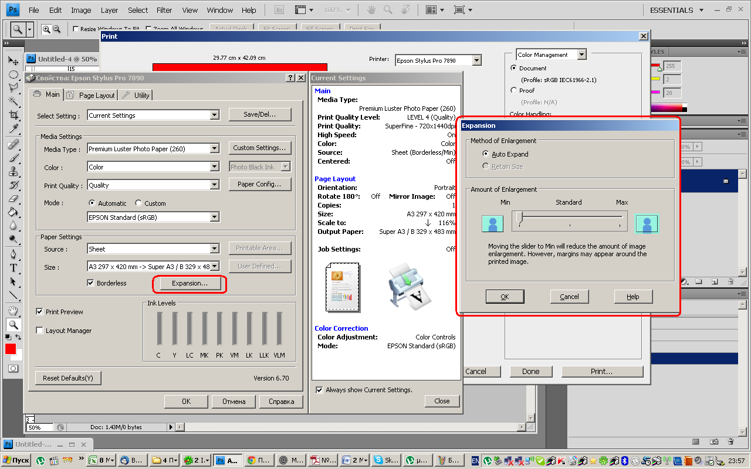
Task: Select the Magic Wand tool
Action: click(13, 101)
